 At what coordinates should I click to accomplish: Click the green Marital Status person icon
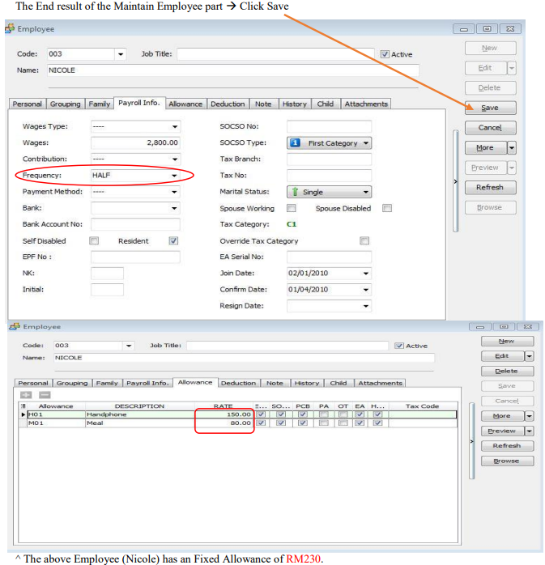point(295,192)
